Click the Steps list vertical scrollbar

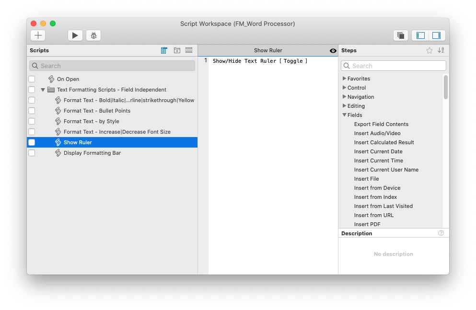[x=446, y=87]
